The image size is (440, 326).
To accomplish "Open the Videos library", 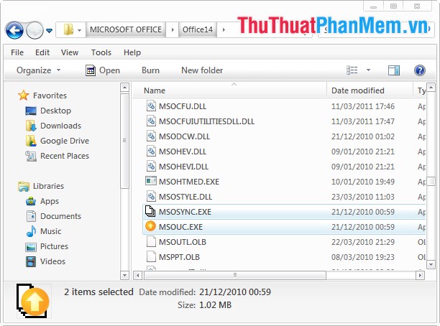I will [52, 261].
